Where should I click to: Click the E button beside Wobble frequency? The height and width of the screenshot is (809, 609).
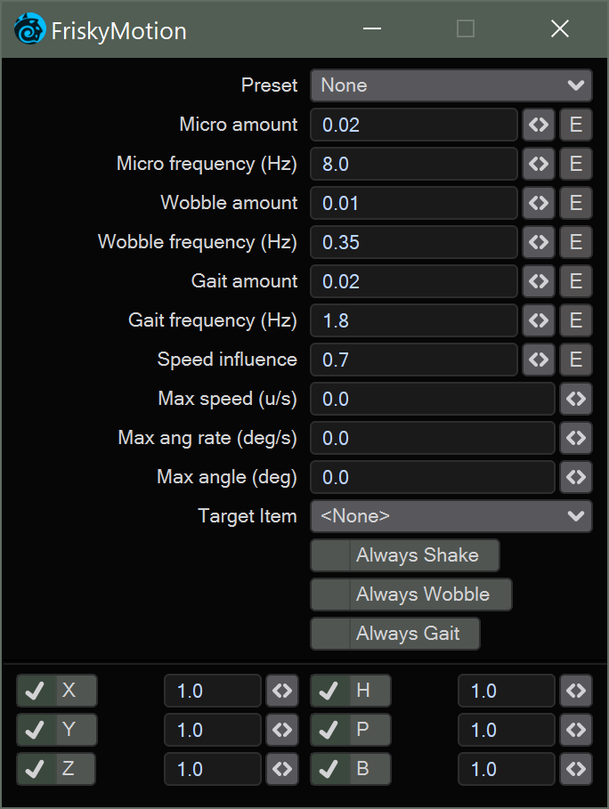pos(575,242)
